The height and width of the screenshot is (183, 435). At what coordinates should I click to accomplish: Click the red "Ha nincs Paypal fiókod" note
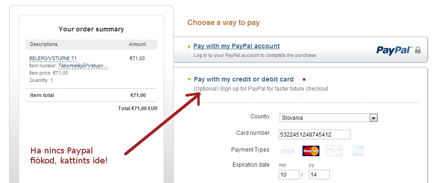click(x=69, y=156)
